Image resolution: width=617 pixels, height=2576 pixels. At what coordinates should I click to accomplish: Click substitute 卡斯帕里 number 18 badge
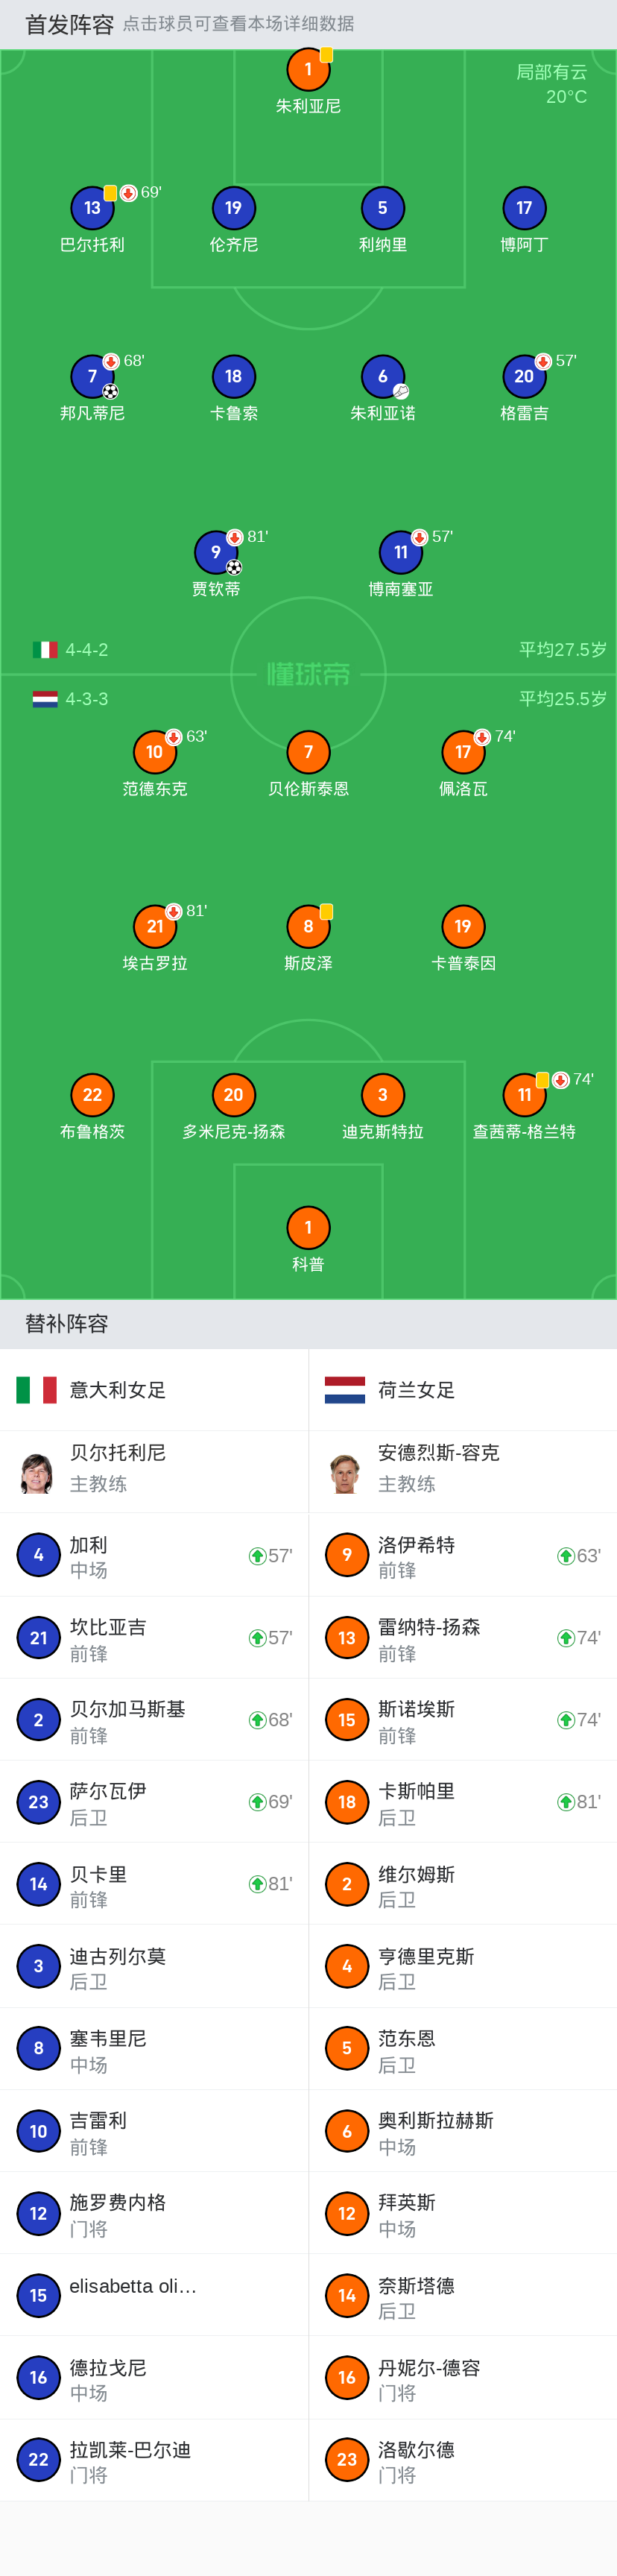(347, 1802)
